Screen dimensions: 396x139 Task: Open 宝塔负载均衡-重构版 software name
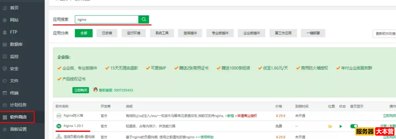[79, 137]
